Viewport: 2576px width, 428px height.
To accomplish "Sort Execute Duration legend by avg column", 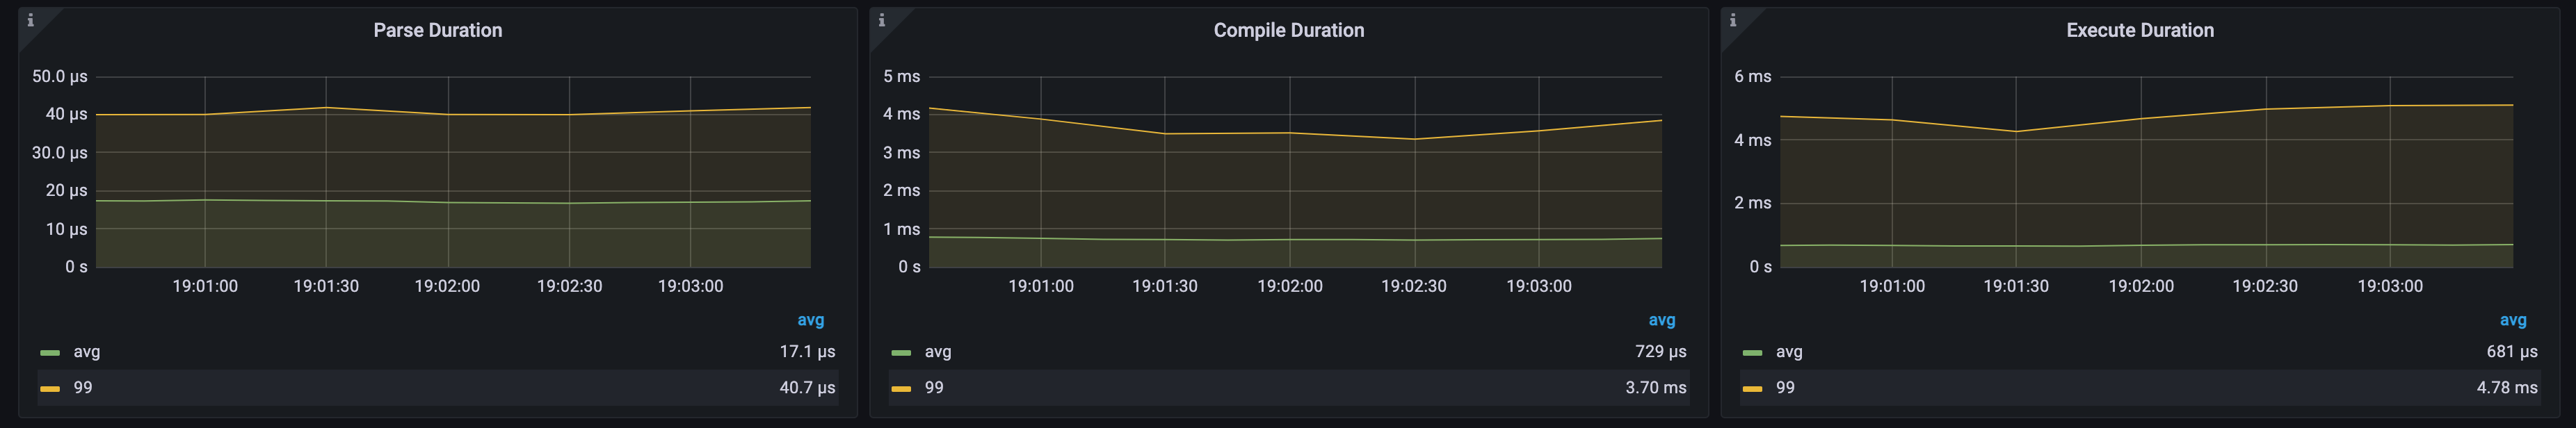I will (x=2512, y=321).
